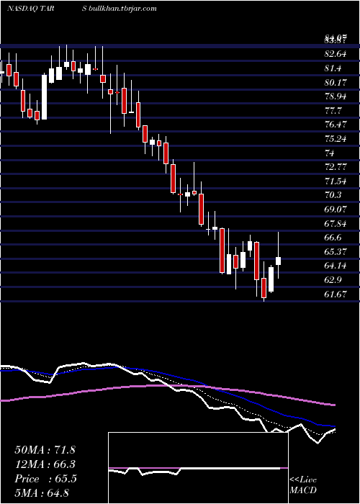The width and height of the screenshot is (360, 504).
Task: Click the 12MA : 66.3 readout
Action: pyautogui.click(x=45, y=464)
